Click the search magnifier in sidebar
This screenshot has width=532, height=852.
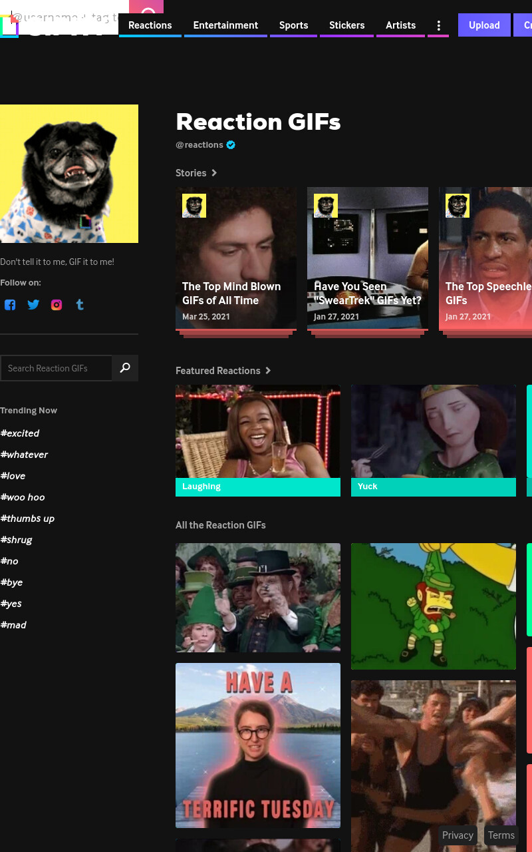(125, 368)
